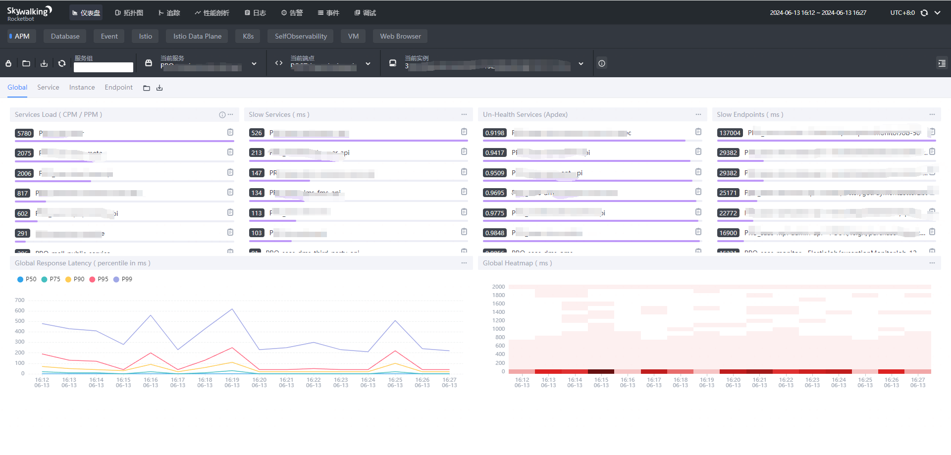Copy name of service with load 2075
Screen dimensions: 951x455
230,152
